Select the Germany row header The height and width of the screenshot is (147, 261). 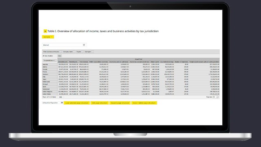point(50,74)
